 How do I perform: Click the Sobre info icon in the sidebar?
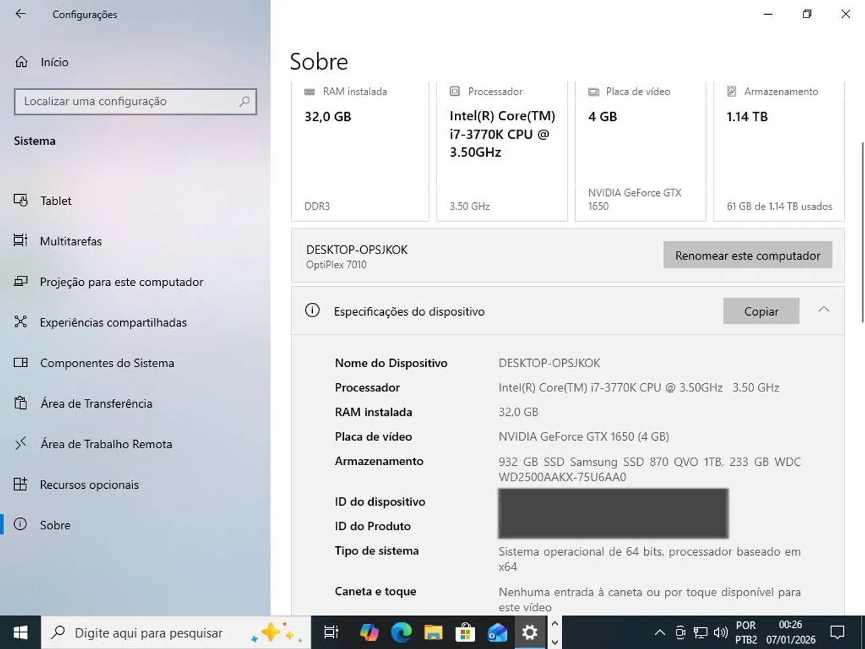coord(21,525)
